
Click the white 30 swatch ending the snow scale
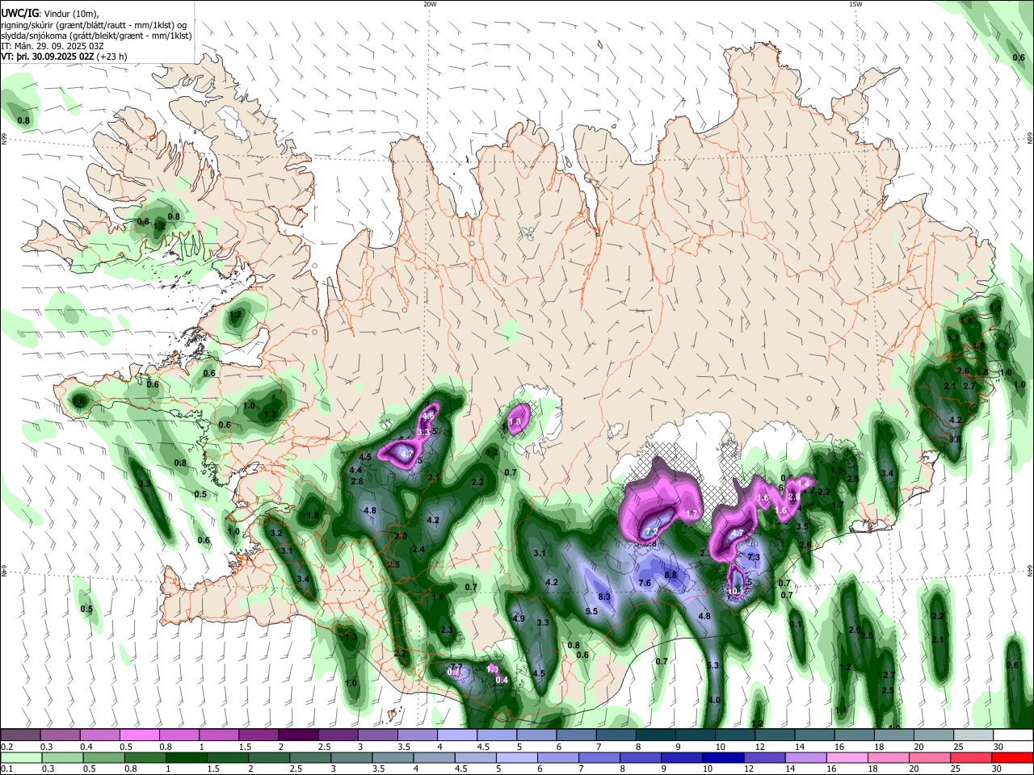coord(1013,735)
